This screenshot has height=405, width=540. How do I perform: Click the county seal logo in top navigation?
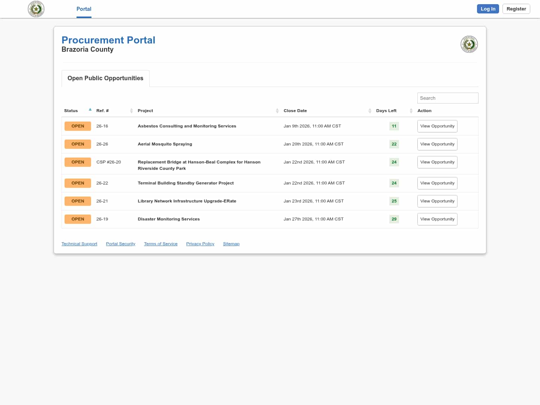(x=36, y=9)
